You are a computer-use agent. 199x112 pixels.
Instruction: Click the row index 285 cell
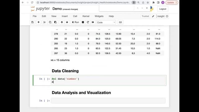[x=56, y=49]
